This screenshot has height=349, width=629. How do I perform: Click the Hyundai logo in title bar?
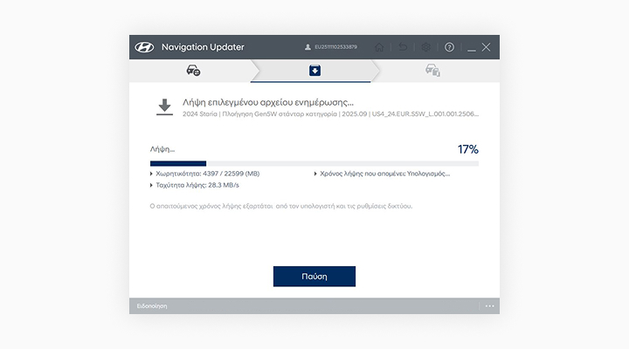[x=144, y=47]
